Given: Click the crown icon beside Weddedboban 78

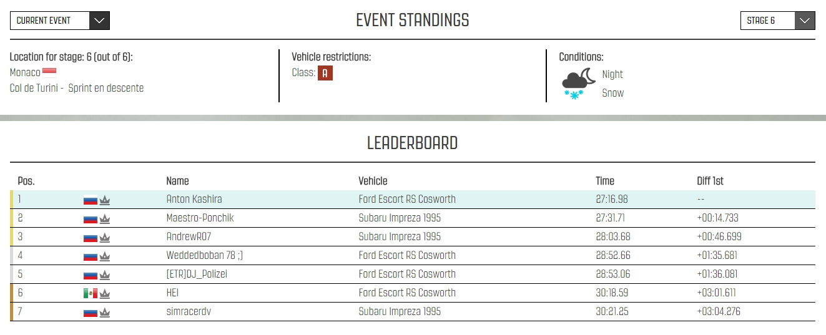Looking at the screenshot, I should coord(105,256).
